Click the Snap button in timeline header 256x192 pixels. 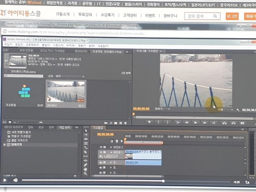[x=112, y=141]
